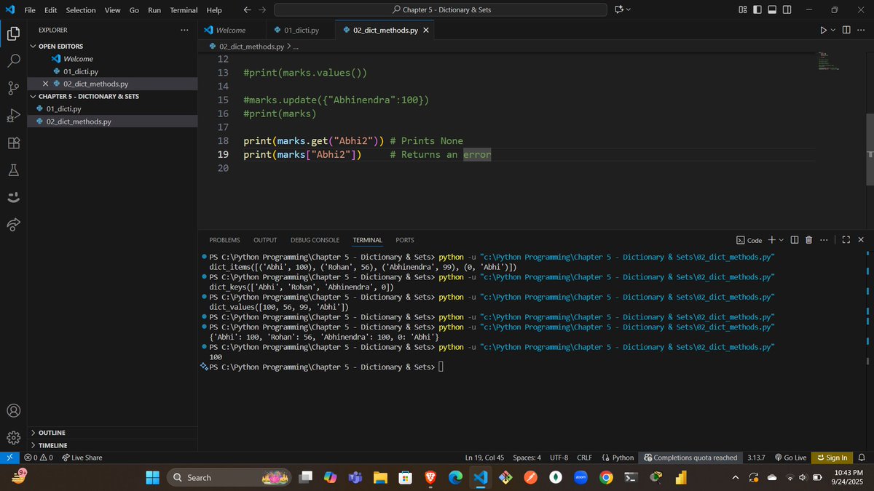874x491 pixels.
Task: Select Python interpreter version 3.13.7
Action: [x=756, y=458]
